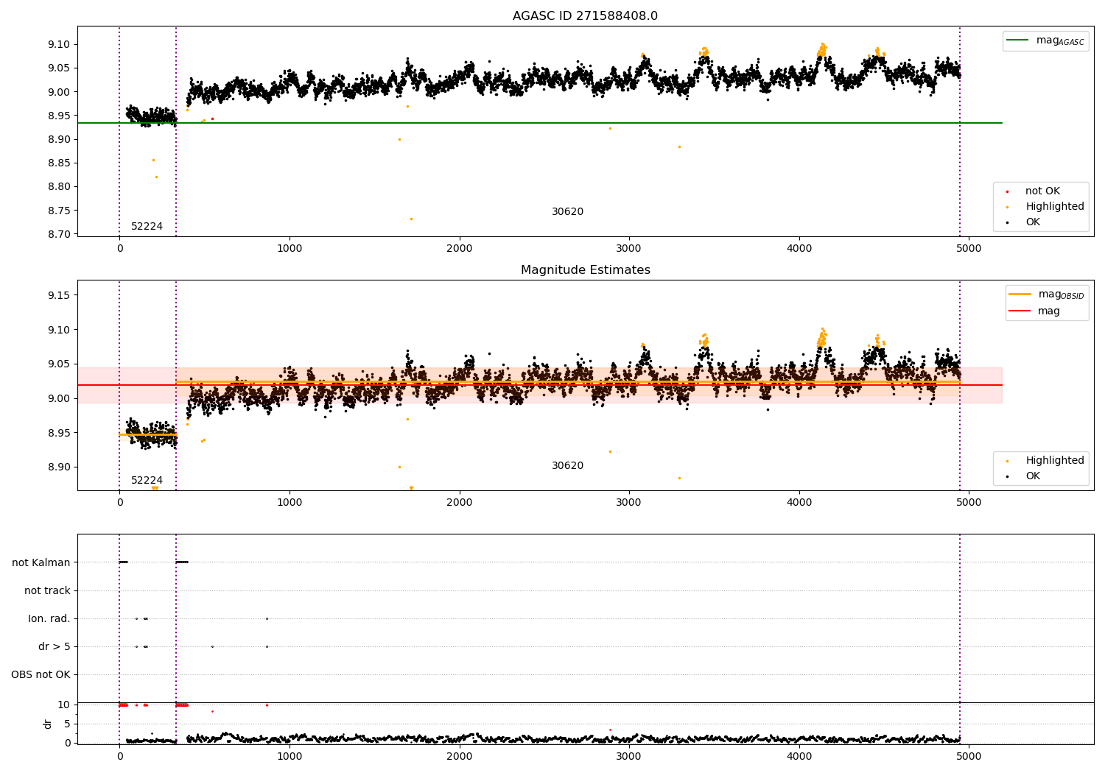Select the black 'OK' marker in top plot legend
This screenshot has height=773, width=1105.
[x=1007, y=222]
